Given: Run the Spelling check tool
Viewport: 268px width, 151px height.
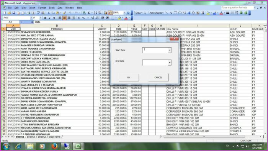Looking at the screenshot, I should point(38,13).
